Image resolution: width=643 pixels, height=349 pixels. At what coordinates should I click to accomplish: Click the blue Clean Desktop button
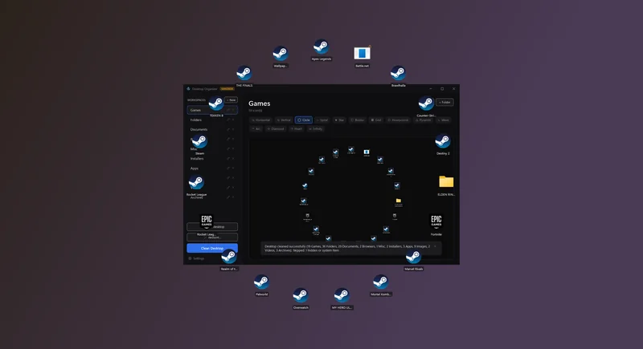212,248
